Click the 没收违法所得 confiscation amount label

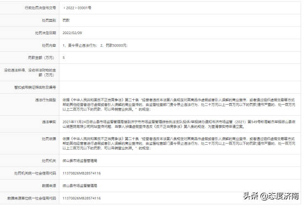[30, 72]
